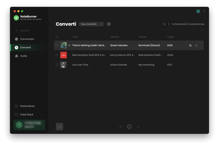Click the album 'My Everything'
This screenshot has height=147, width=219.
point(146,65)
